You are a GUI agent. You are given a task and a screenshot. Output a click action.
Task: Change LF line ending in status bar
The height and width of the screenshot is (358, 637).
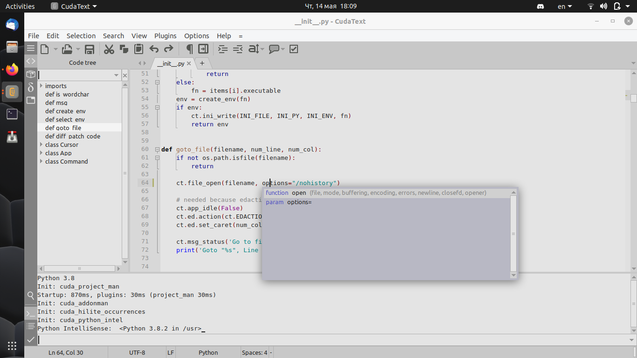(171, 352)
